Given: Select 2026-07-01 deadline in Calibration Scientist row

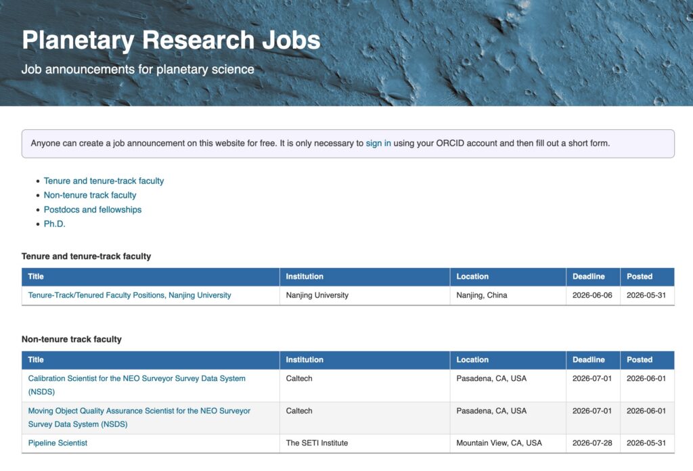Looking at the screenshot, I should click(593, 385).
